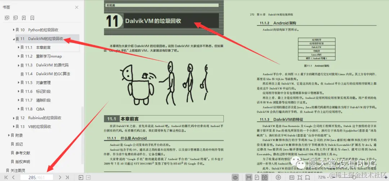Open bookmark 11.6 标记阶段

38,91
